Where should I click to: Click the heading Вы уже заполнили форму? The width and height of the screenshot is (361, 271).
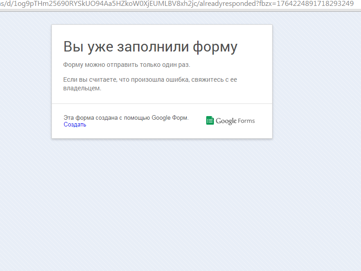coord(150,46)
